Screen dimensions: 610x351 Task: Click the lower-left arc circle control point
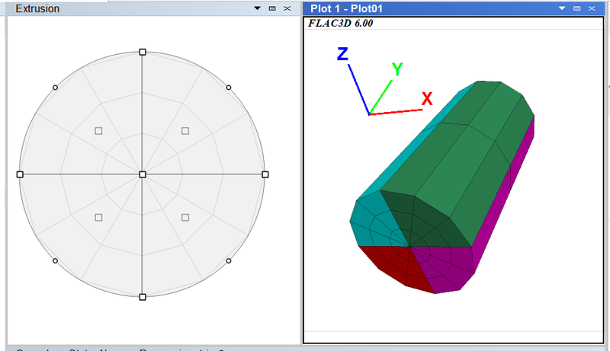(55, 261)
